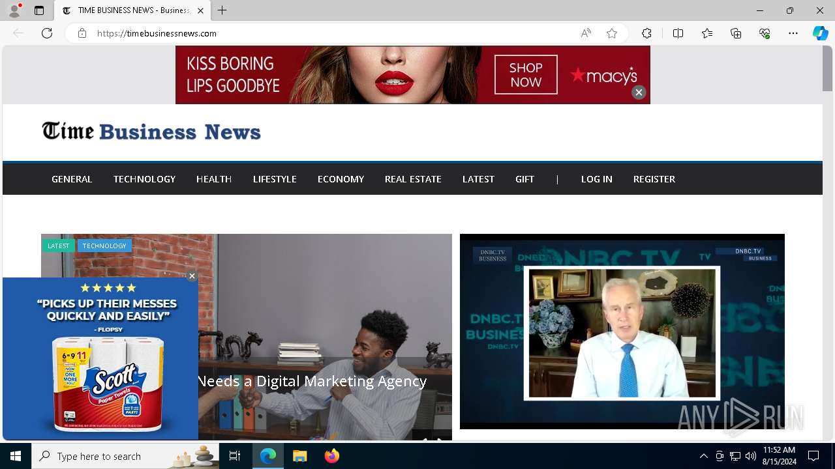Click SHOP NOW in Macy's ad

(526, 75)
